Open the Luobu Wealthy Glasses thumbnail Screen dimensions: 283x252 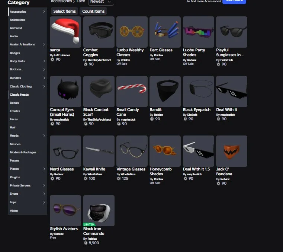click(x=132, y=32)
